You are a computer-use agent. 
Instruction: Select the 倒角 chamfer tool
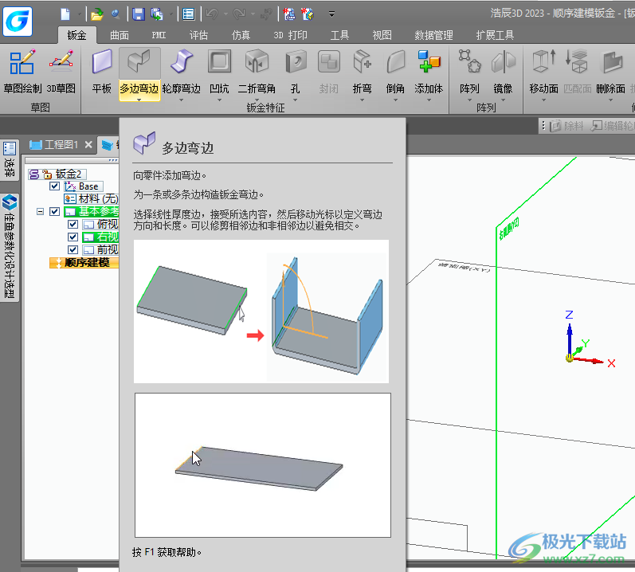[x=395, y=72]
